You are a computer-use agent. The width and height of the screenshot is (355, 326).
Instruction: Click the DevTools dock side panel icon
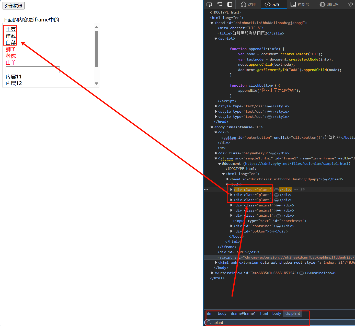[x=230, y=4]
